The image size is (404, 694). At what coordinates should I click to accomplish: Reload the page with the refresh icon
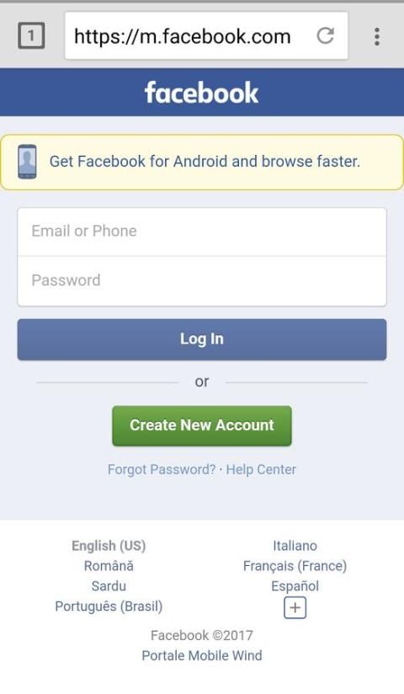pyautogui.click(x=325, y=35)
